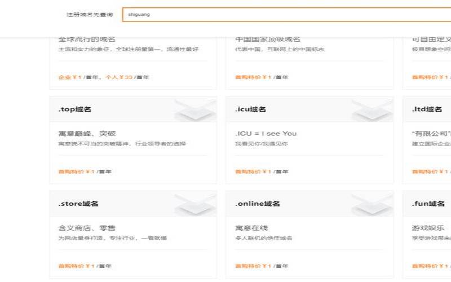Click the 中国国家顶级域名 heading
Viewport: 451px width, 282px height.
[267, 39]
